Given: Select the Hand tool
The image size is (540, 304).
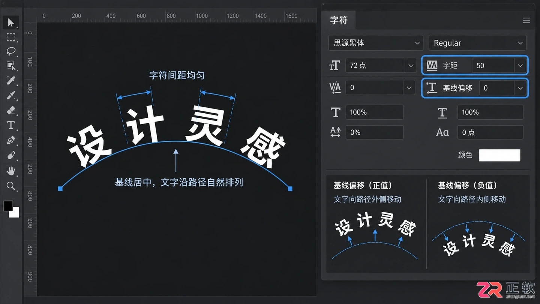Looking at the screenshot, I should tap(11, 171).
